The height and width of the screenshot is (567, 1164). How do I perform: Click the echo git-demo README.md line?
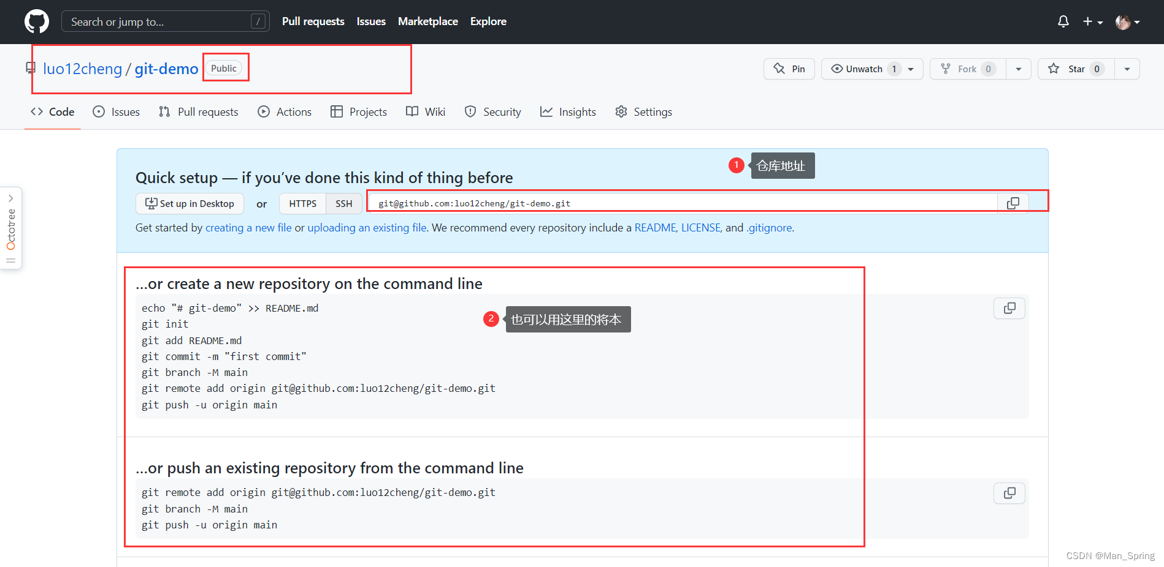point(230,309)
